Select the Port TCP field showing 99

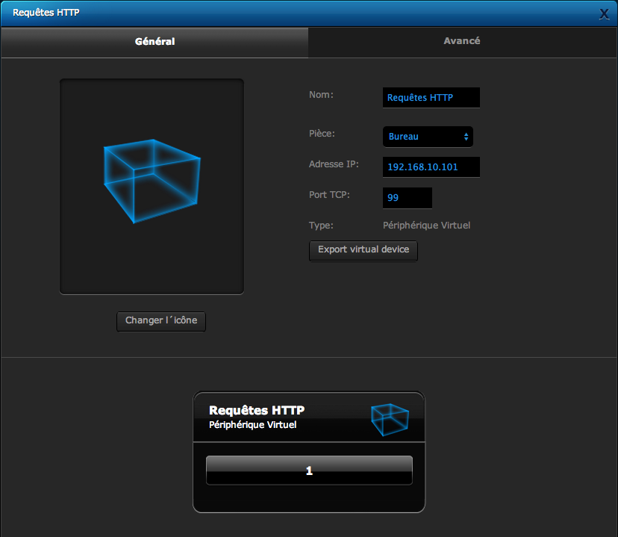click(x=407, y=198)
